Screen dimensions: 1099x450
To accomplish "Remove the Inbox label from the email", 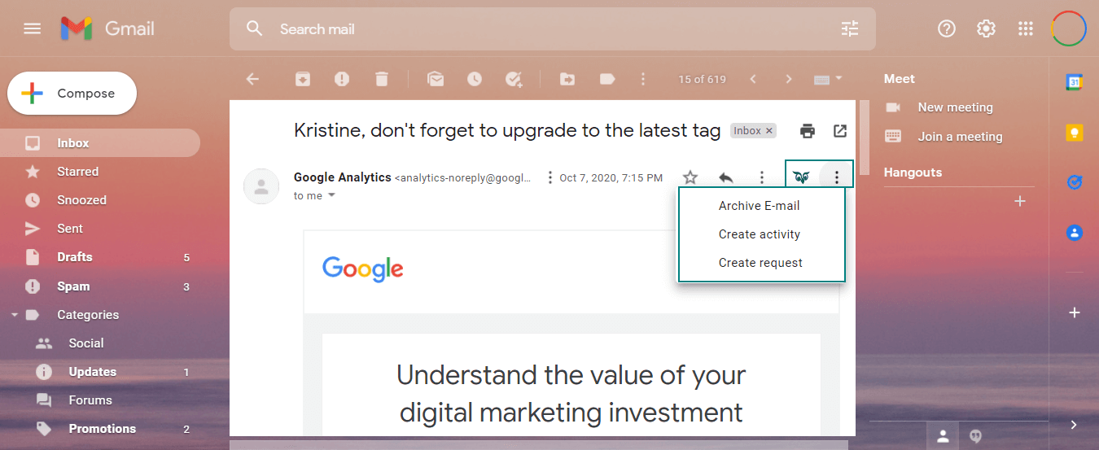I will click(769, 131).
